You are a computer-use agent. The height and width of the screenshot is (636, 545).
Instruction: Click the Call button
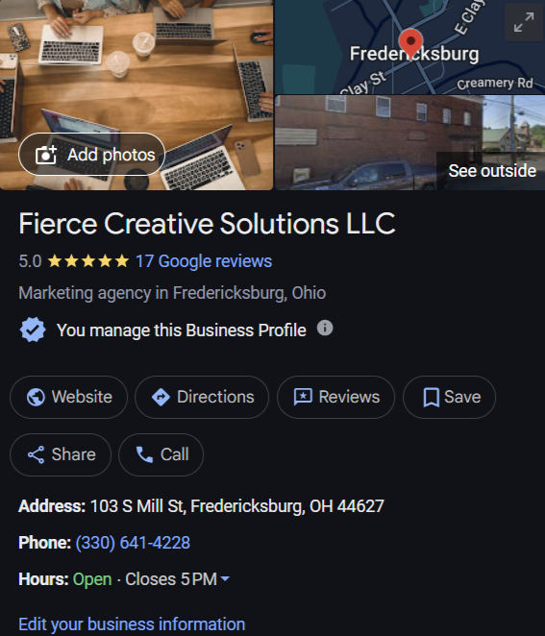pos(161,454)
